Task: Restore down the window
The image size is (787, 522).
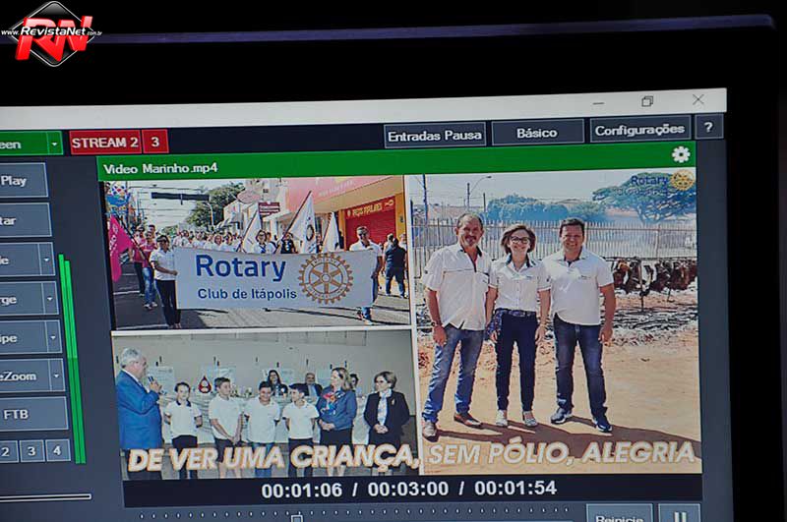Action: pyautogui.click(x=647, y=101)
